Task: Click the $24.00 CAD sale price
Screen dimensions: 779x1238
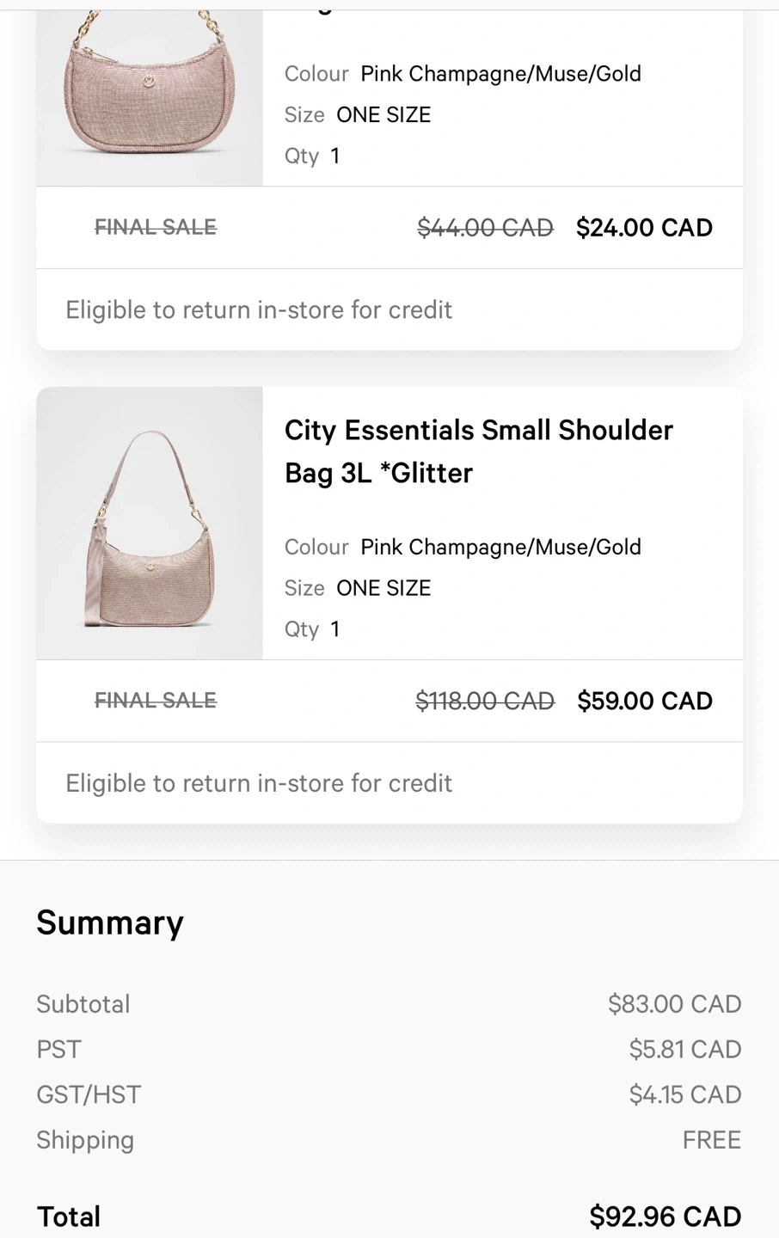Action: (644, 228)
